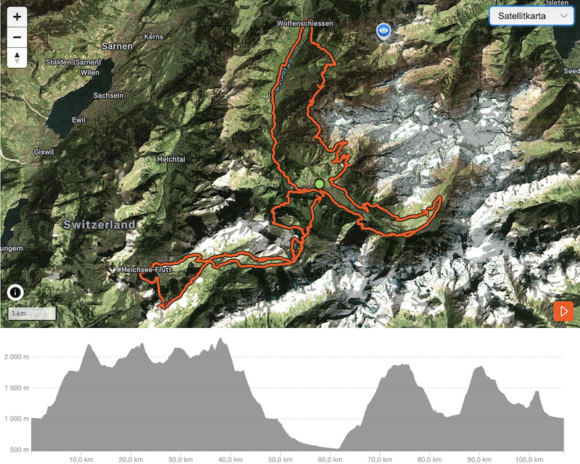Click the 2 000 m elevation gridline label
The height and width of the screenshot is (464, 580).
click(16, 357)
